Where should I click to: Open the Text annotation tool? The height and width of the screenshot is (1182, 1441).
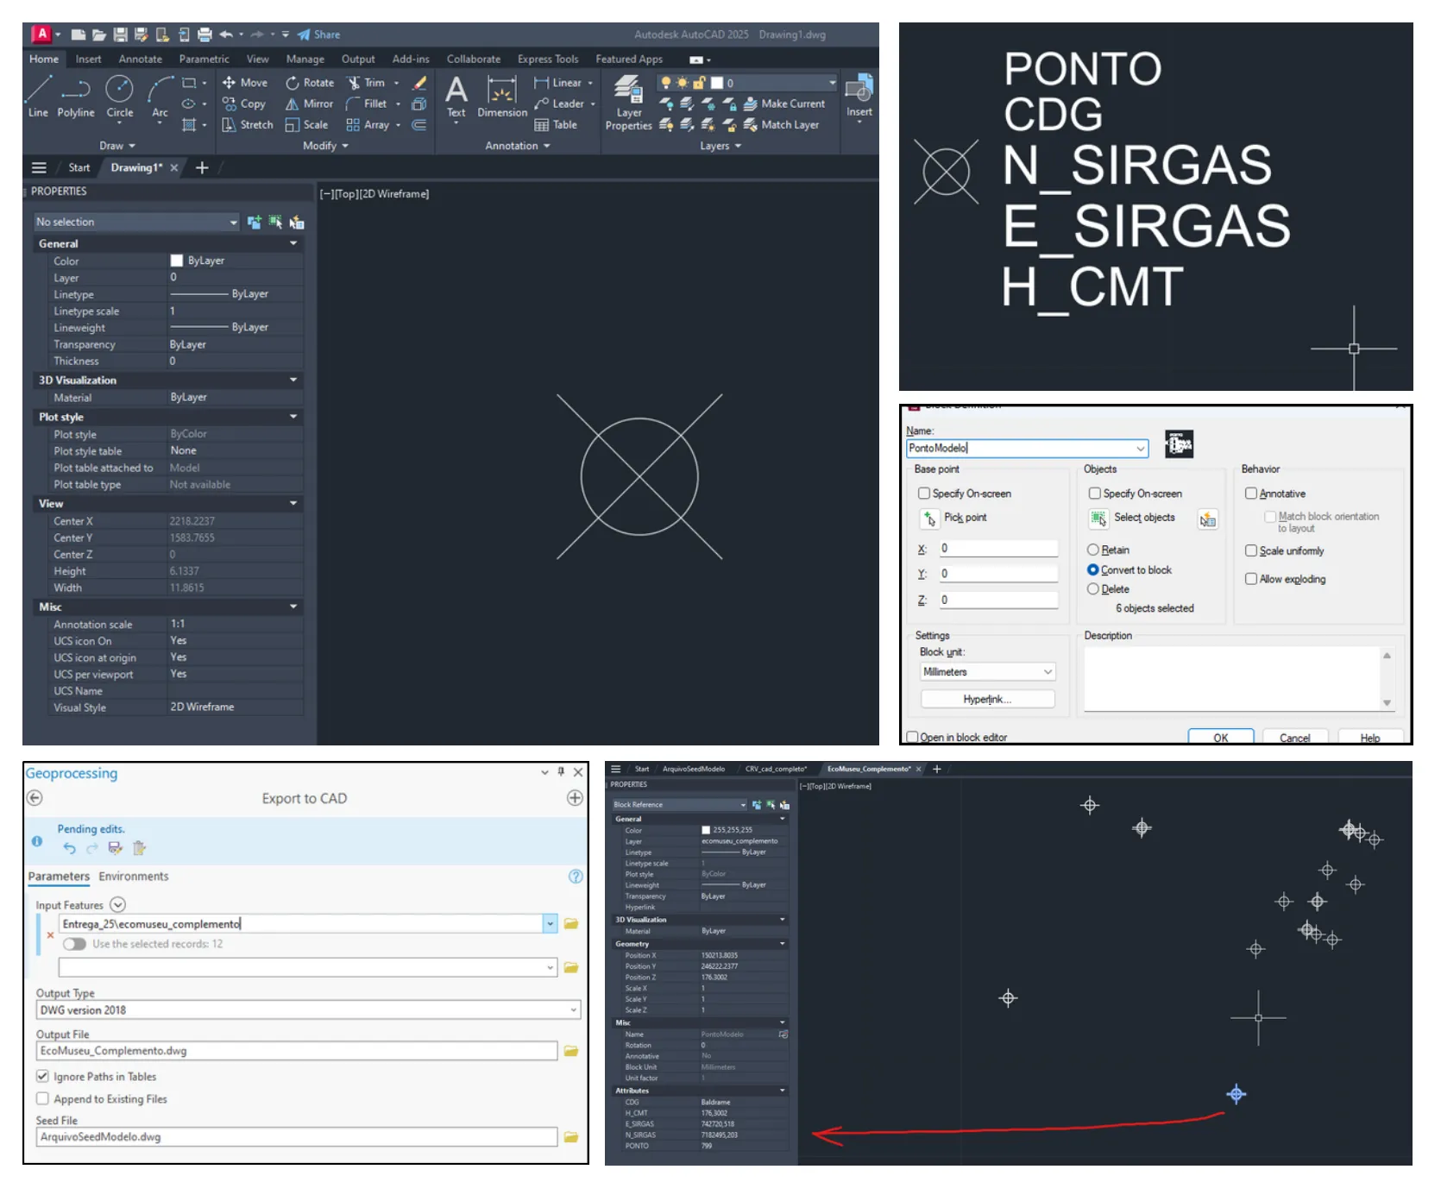click(x=456, y=96)
